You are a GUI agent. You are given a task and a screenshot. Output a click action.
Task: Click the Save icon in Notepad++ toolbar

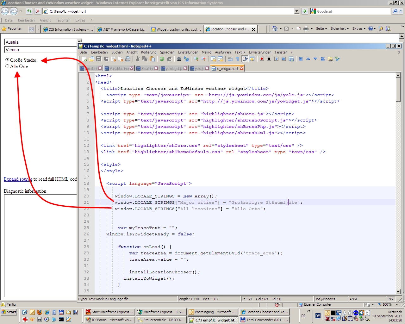point(99,59)
